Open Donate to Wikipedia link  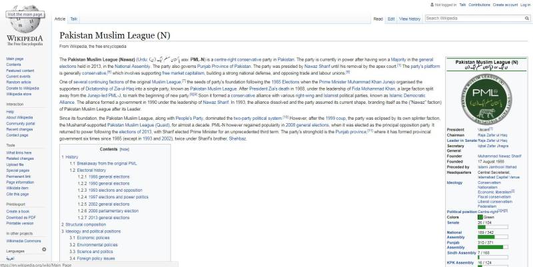point(23,88)
